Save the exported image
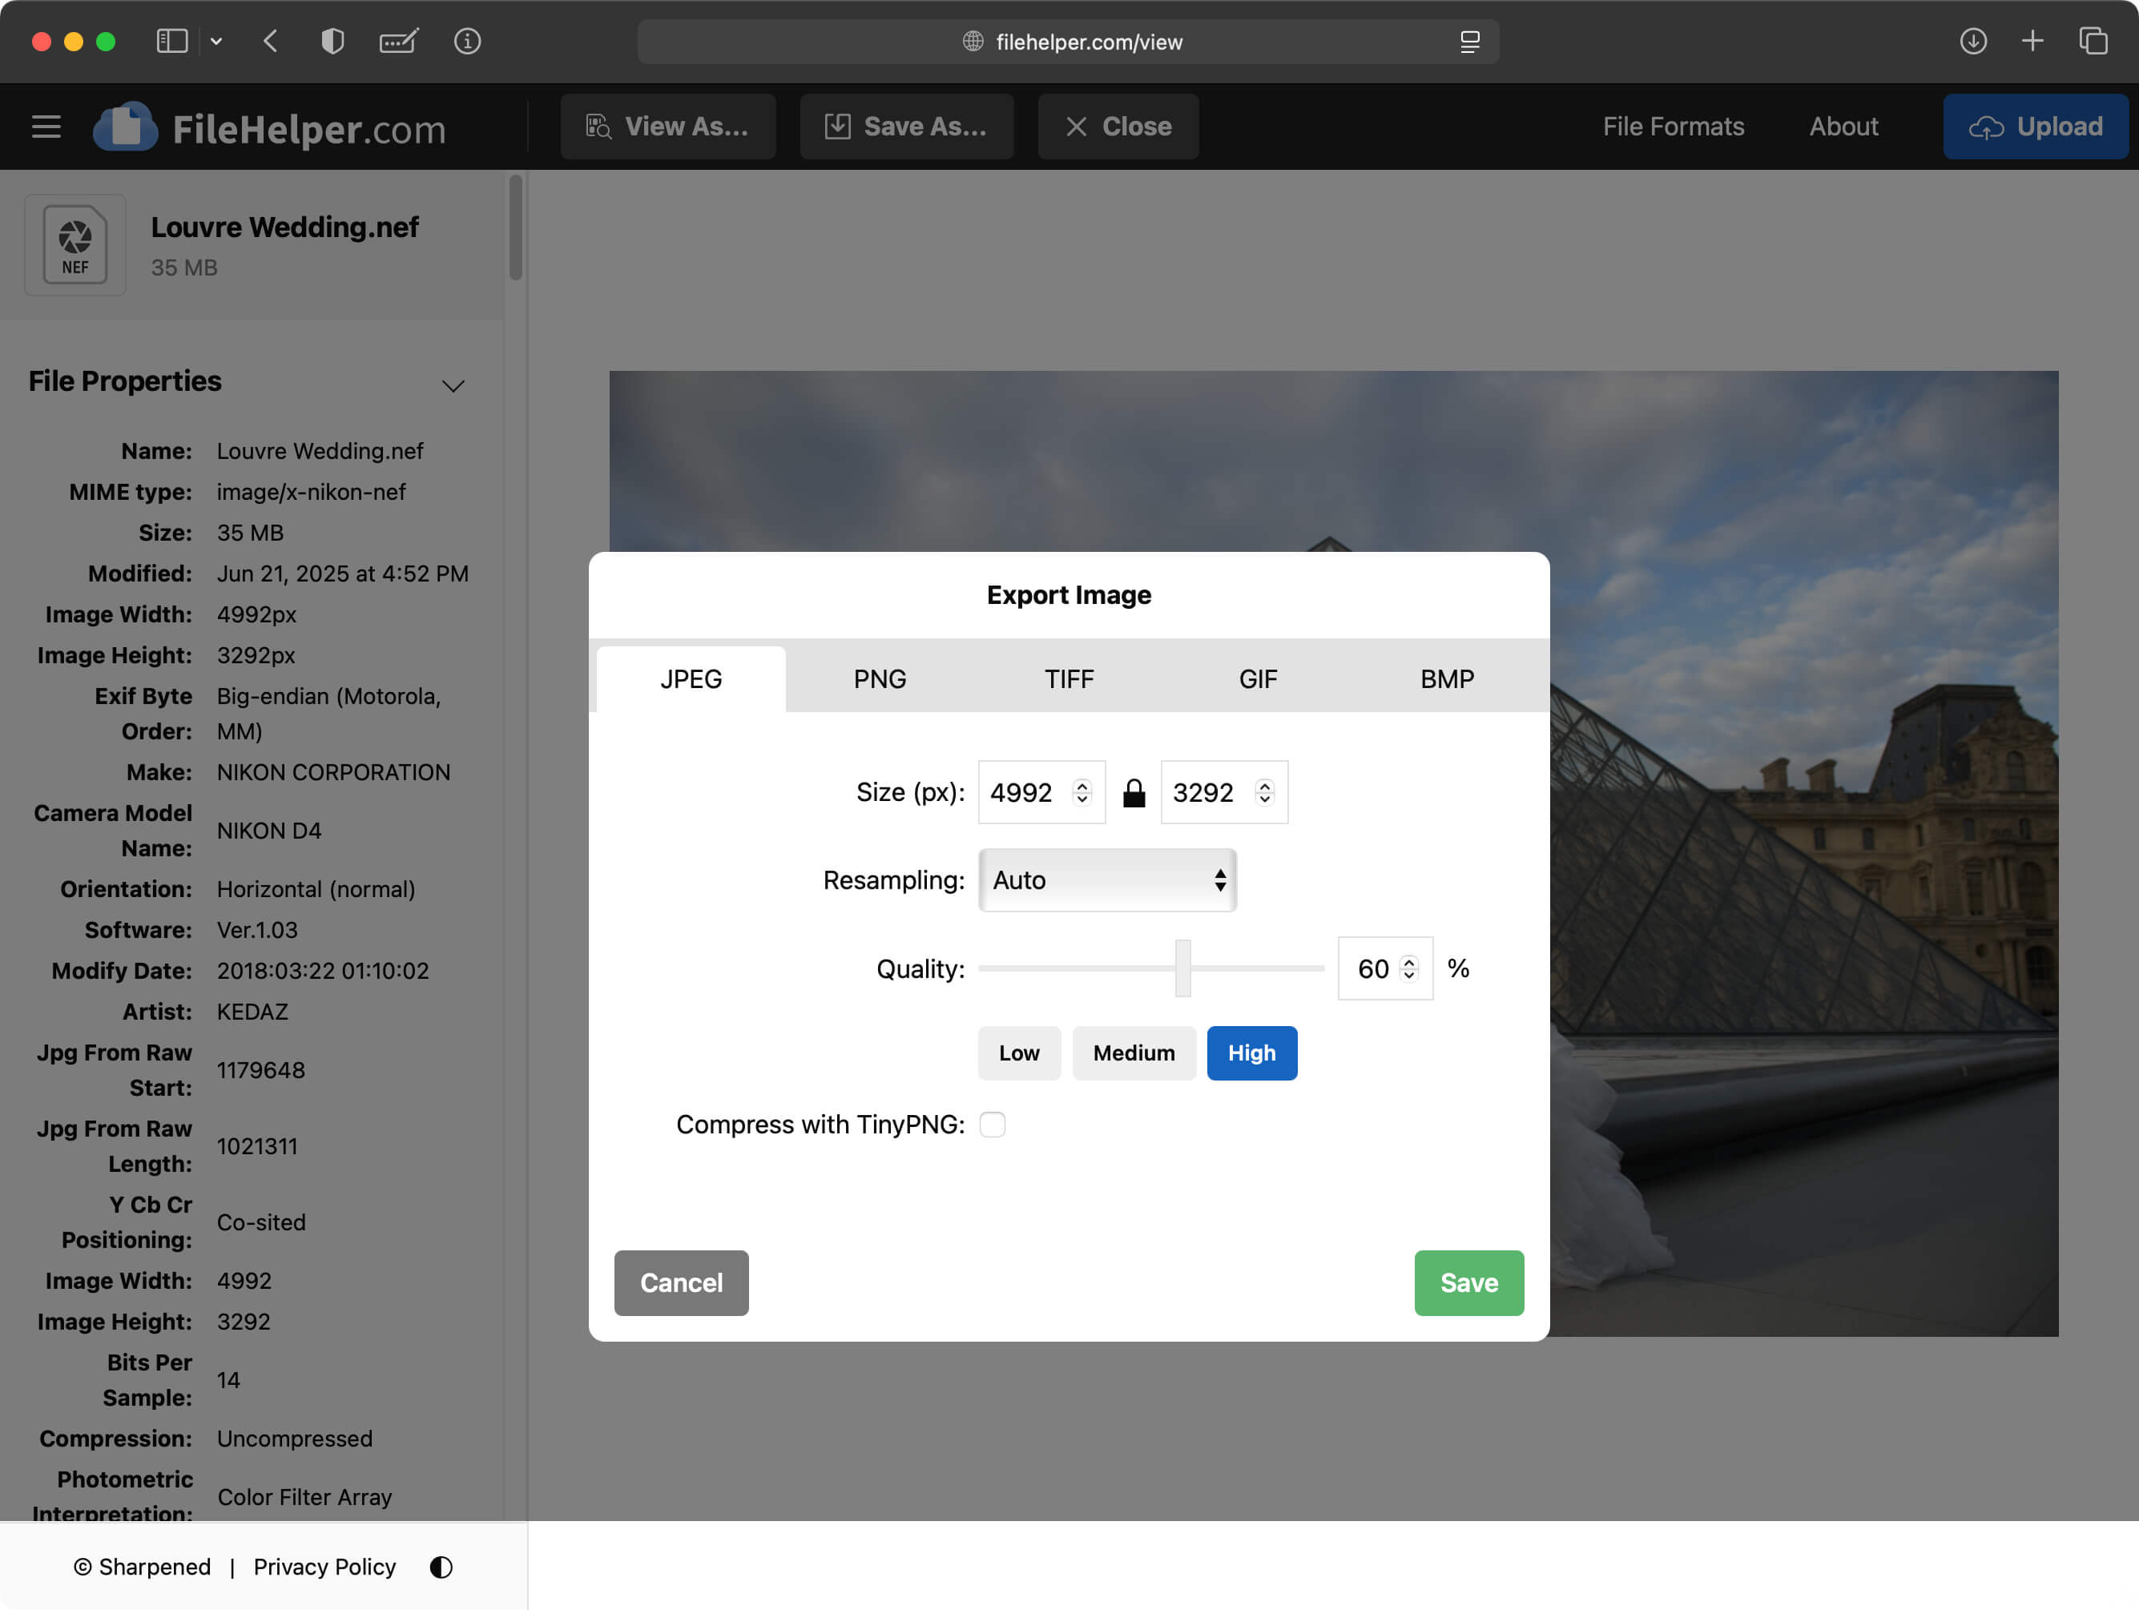The height and width of the screenshot is (1610, 2139). coord(1468,1283)
